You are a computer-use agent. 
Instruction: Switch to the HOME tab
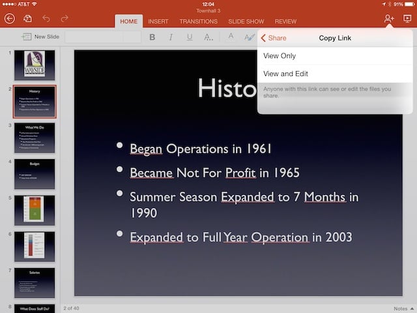point(129,22)
